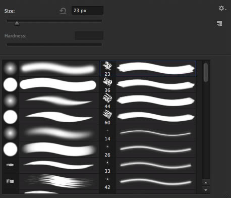
Task: Click the Size label
Action: pos(10,11)
